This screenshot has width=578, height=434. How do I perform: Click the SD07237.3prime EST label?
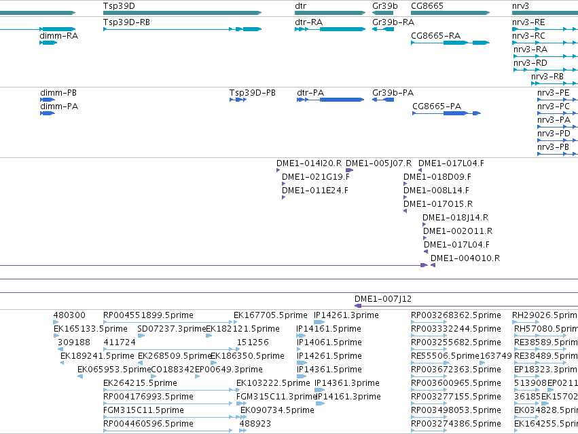click(x=171, y=329)
